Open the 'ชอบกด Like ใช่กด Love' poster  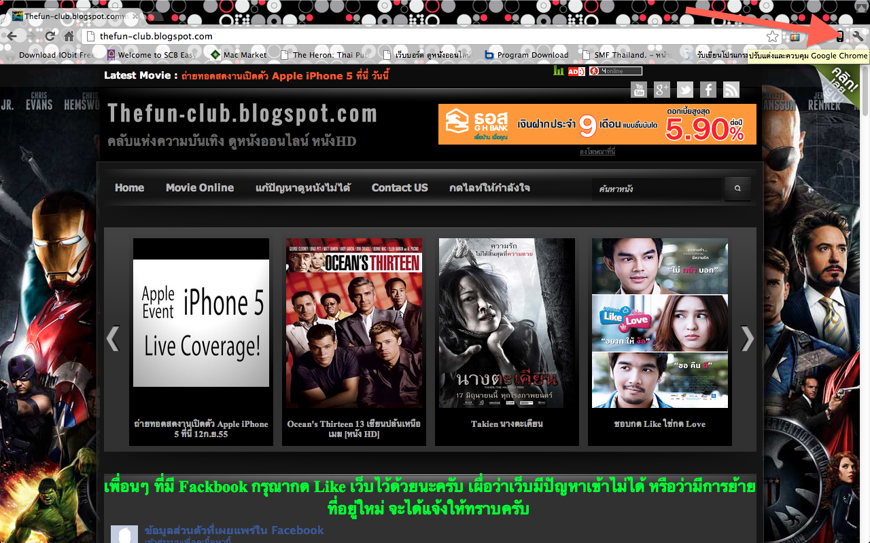click(x=660, y=323)
